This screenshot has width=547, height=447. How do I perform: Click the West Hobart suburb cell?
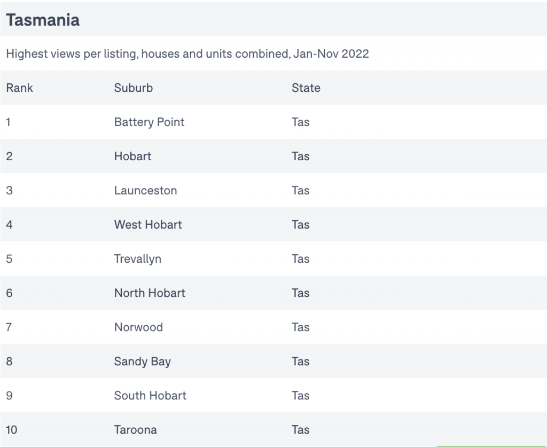tap(148, 224)
